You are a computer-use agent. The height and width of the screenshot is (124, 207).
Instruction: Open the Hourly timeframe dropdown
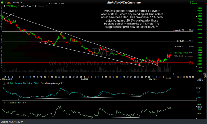tap(21, 3)
